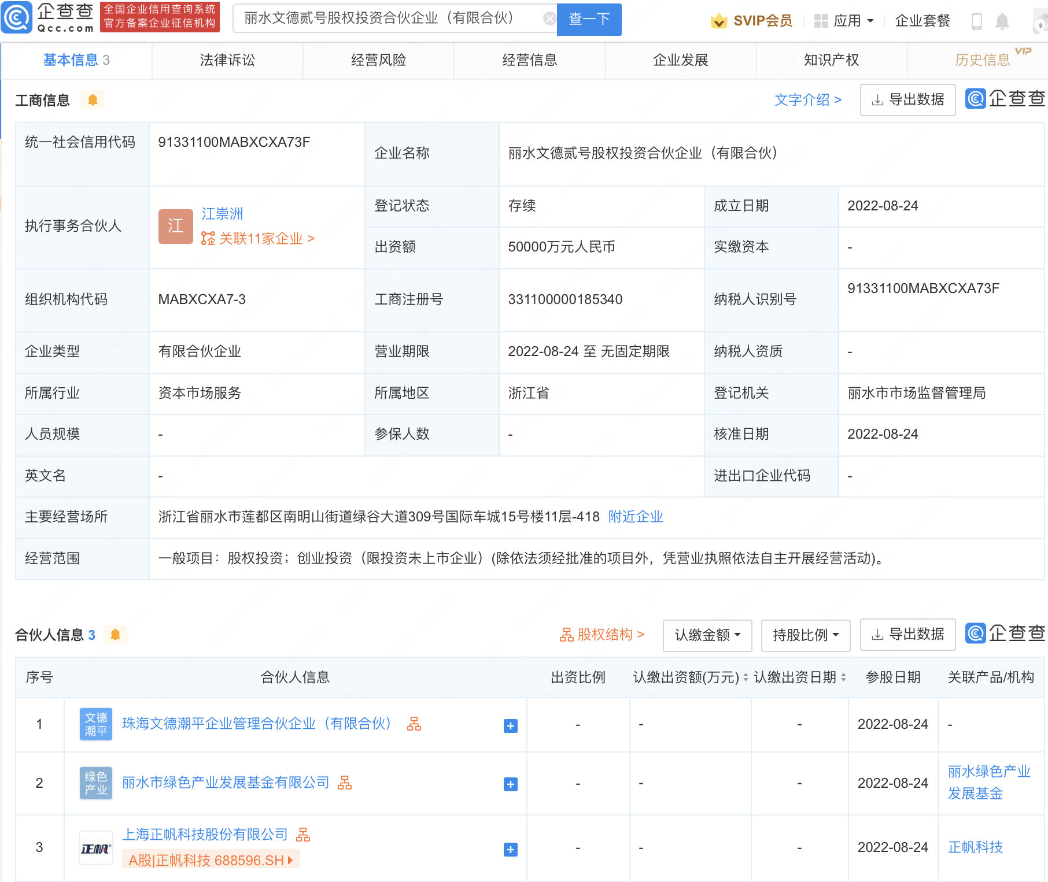The image size is (1048, 882).
Task: Click the 全国企业信用查询系统 banner
Action: pyautogui.click(x=160, y=16)
